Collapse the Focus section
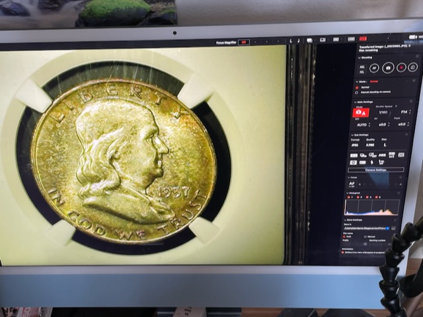This screenshot has width=423, height=317. click(x=349, y=178)
